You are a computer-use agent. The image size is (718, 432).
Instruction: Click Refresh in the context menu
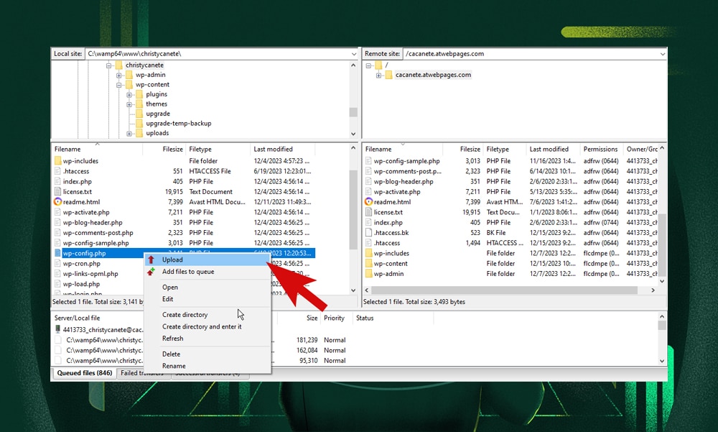172,339
